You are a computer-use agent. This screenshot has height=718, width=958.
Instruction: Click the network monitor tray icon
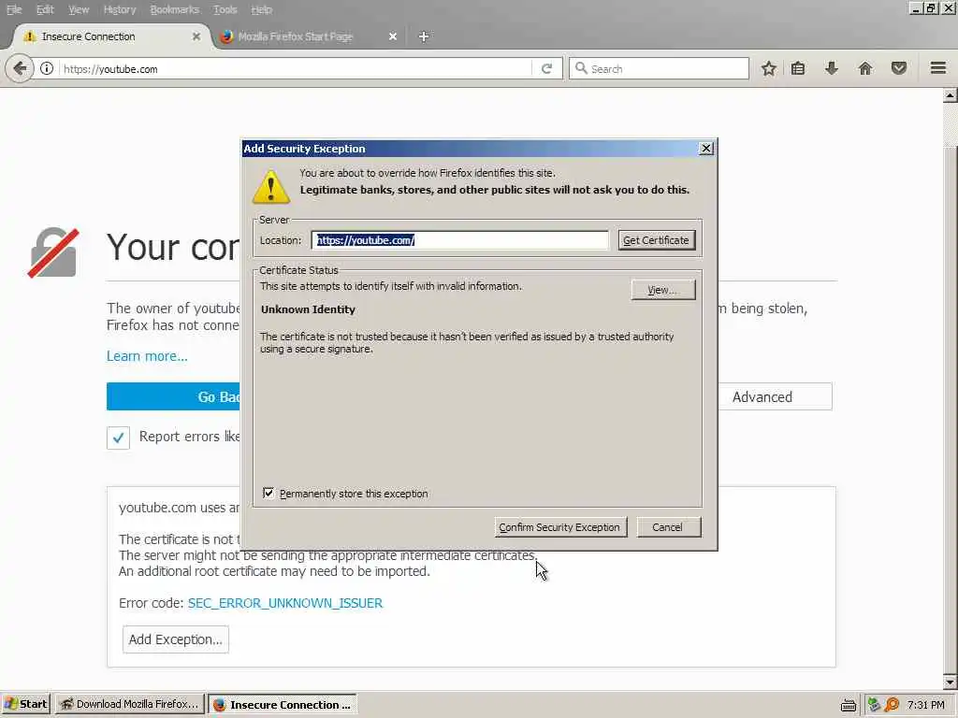click(875, 705)
